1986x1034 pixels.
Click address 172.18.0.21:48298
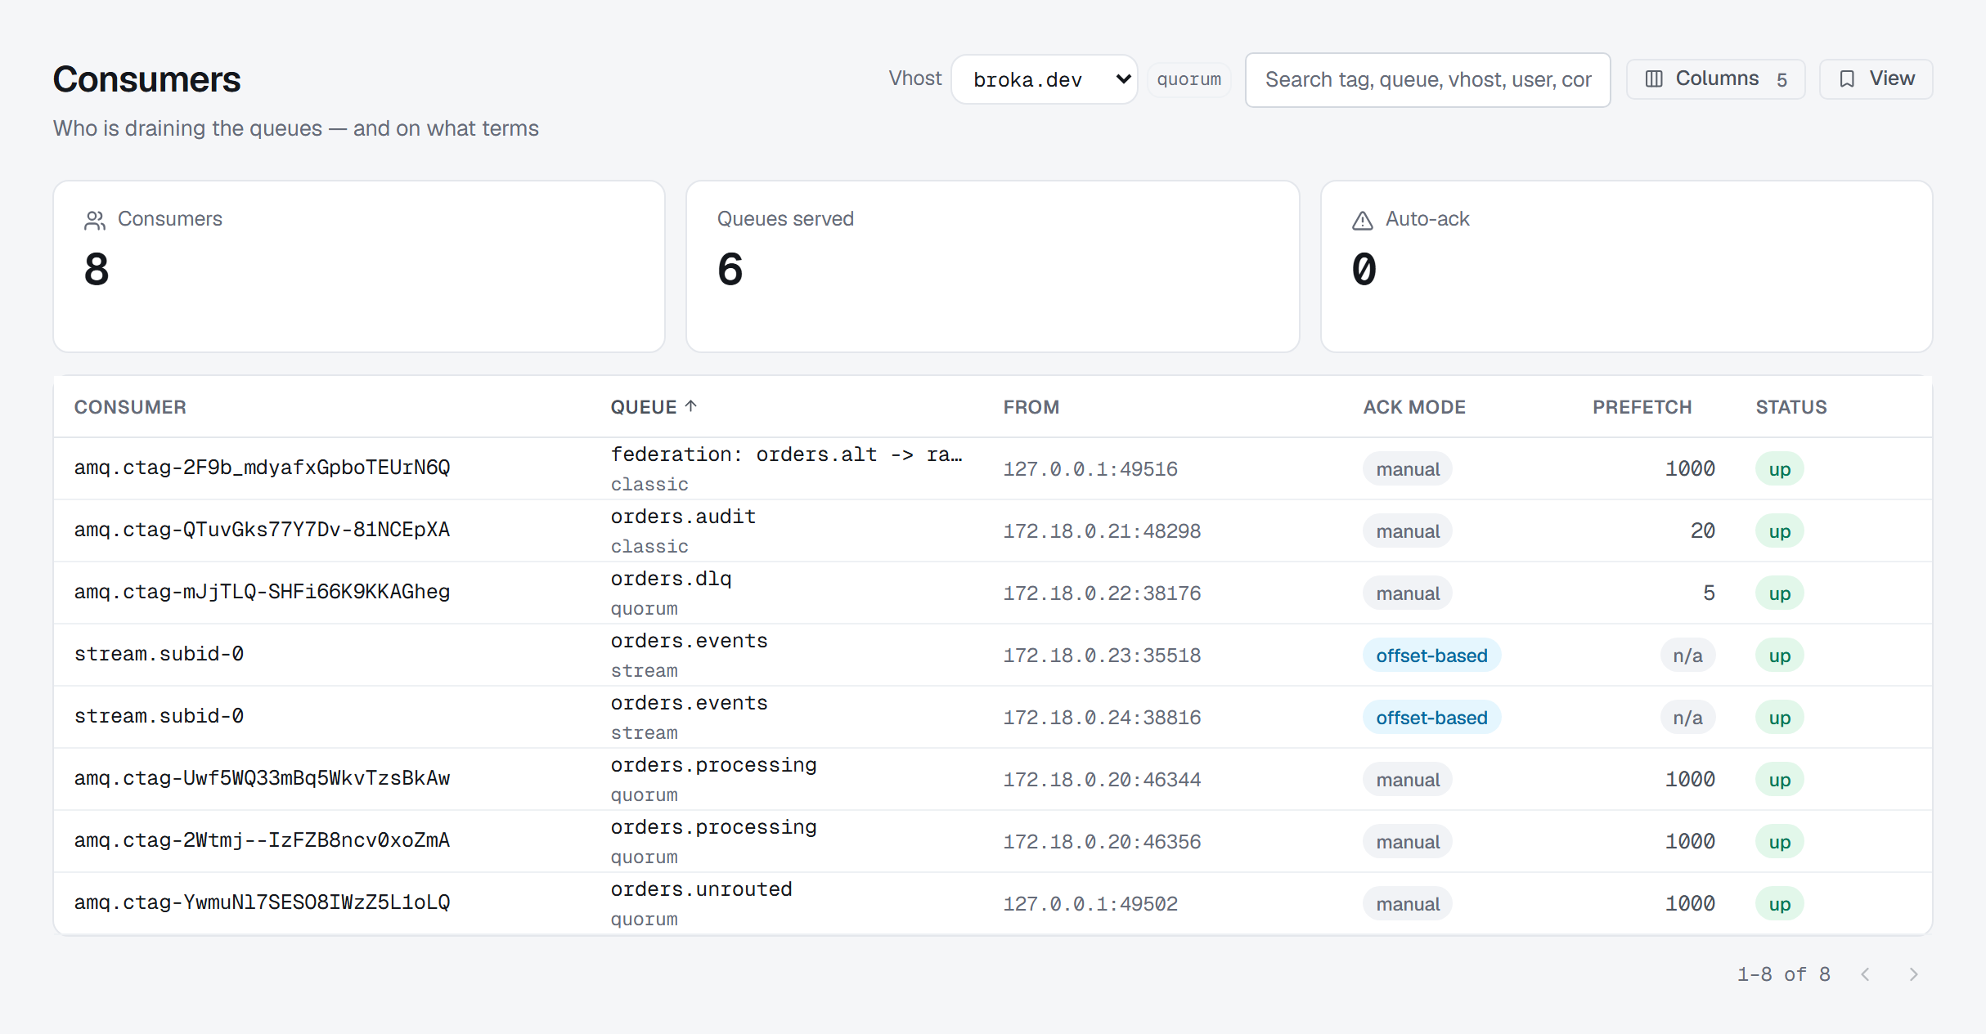coord(1102,532)
